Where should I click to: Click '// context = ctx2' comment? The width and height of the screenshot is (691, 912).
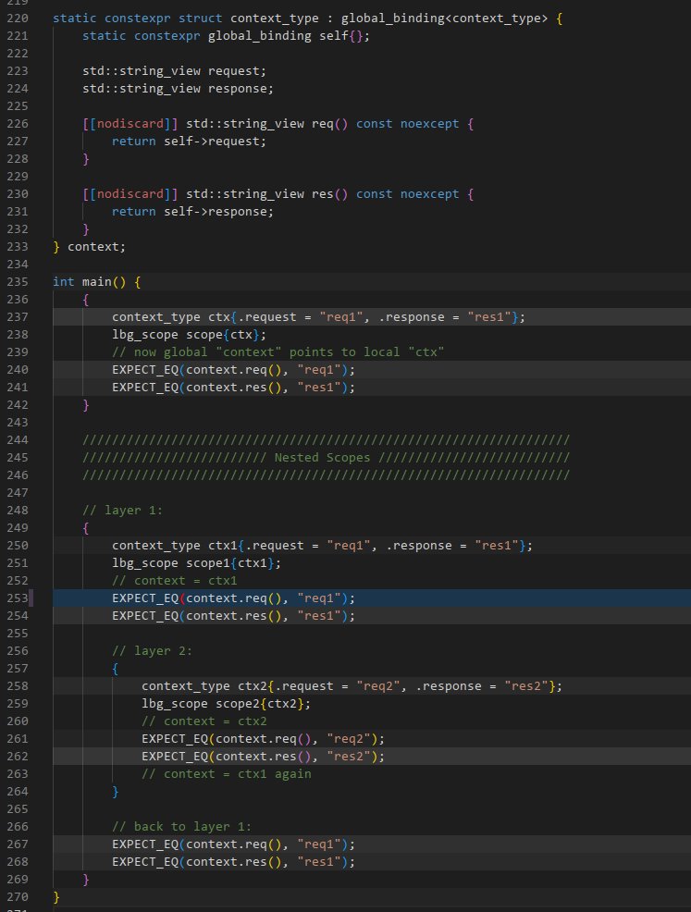point(204,721)
